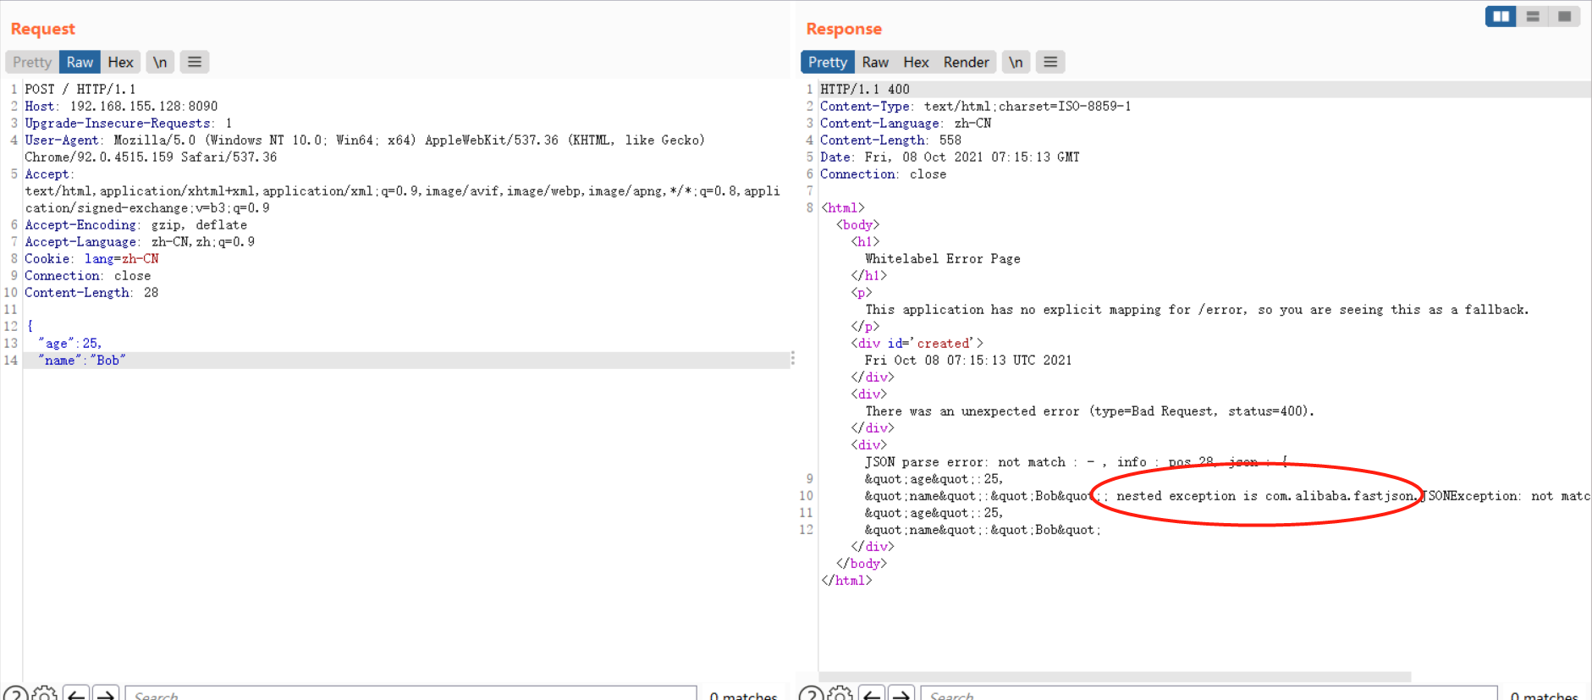This screenshot has width=1592, height=700.
Task: Click the Host header line in request
Action: (121, 107)
